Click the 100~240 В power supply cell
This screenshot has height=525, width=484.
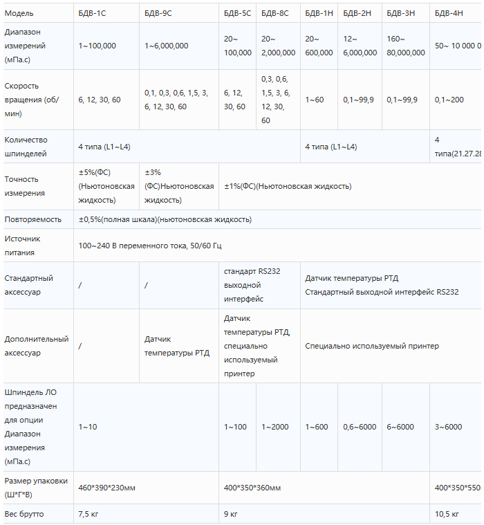[x=277, y=246]
